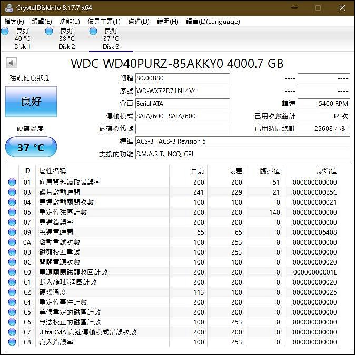Open the 說明(H) help menu
Viewport: 355px width, 355px height.
point(167,22)
